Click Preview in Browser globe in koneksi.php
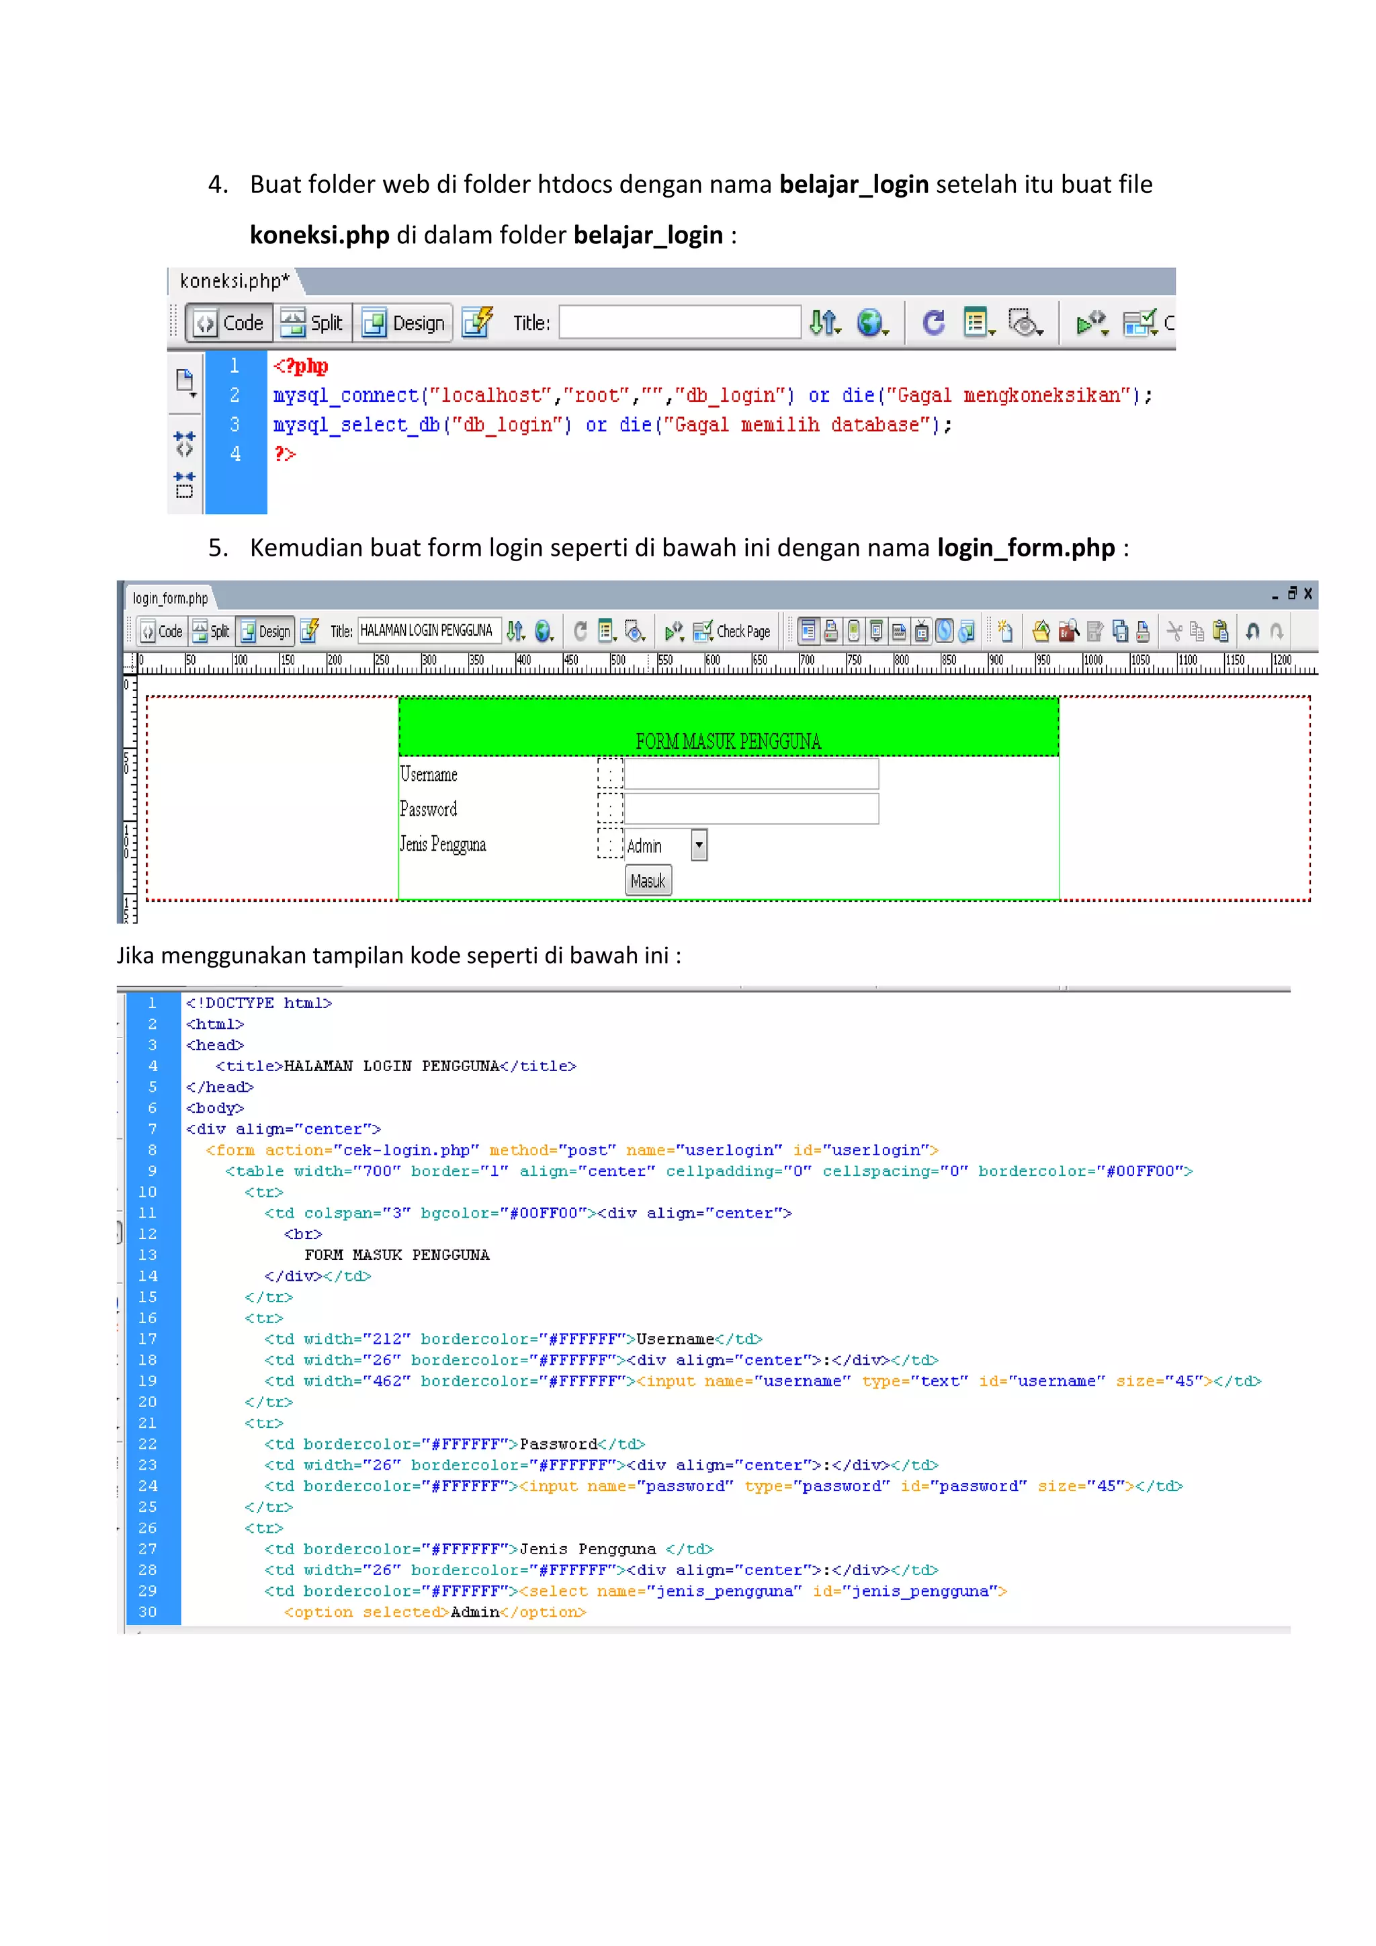The height and width of the screenshot is (1946, 1376). (871, 323)
